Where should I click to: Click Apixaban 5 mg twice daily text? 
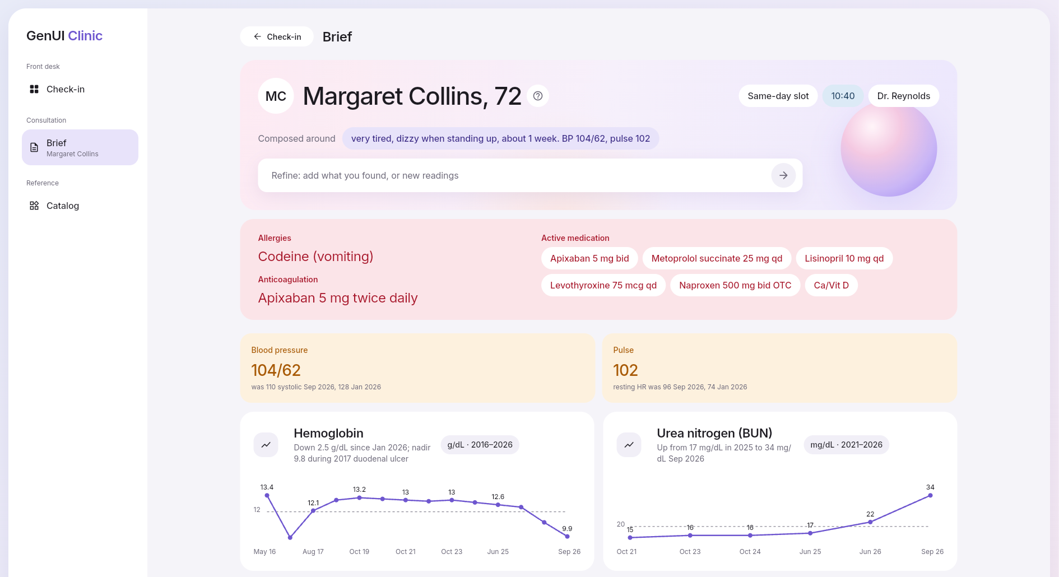pos(338,298)
